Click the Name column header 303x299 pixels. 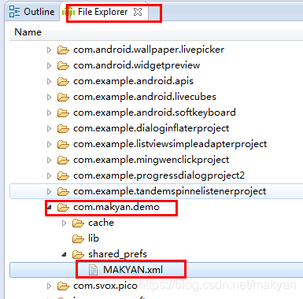(x=28, y=32)
